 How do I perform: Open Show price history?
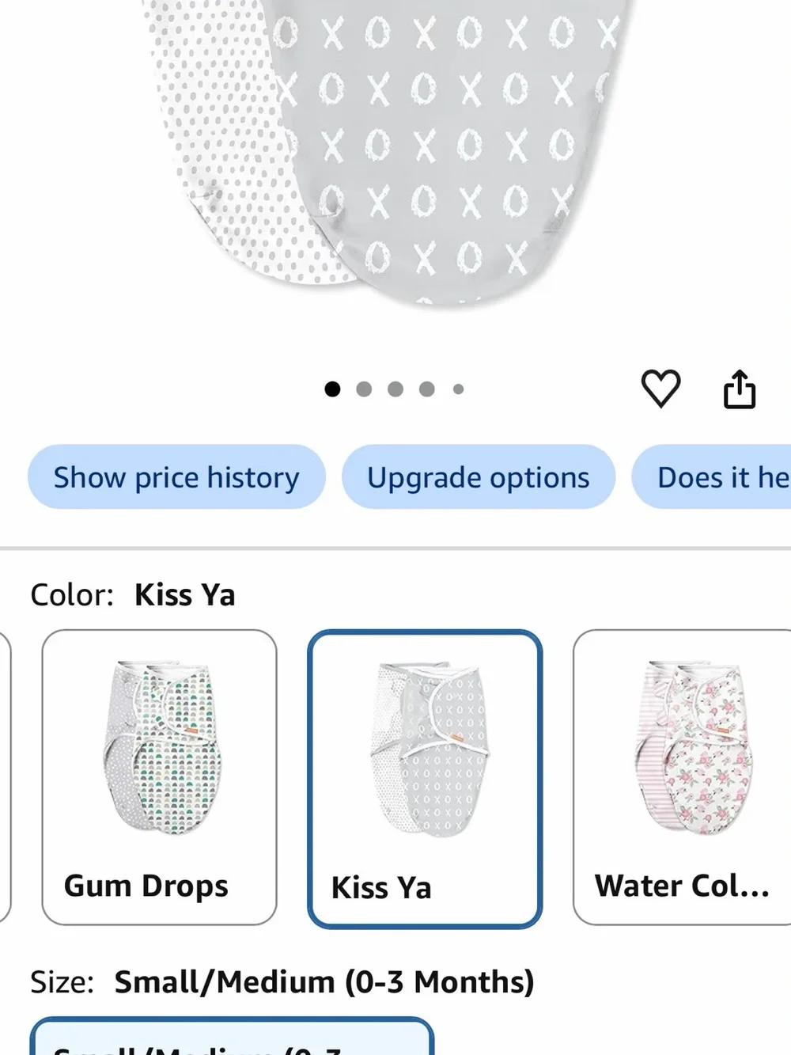click(x=176, y=477)
